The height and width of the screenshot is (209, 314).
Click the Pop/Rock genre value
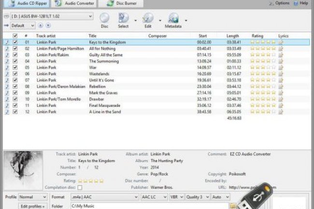point(159,174)
